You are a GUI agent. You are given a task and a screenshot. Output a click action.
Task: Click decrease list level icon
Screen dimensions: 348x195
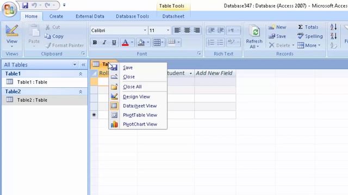(x=211, y=30)
